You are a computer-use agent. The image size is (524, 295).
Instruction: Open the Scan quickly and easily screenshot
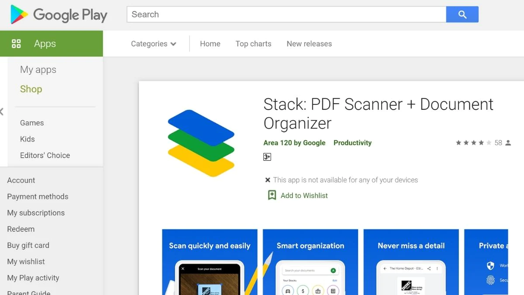[210, 262]
